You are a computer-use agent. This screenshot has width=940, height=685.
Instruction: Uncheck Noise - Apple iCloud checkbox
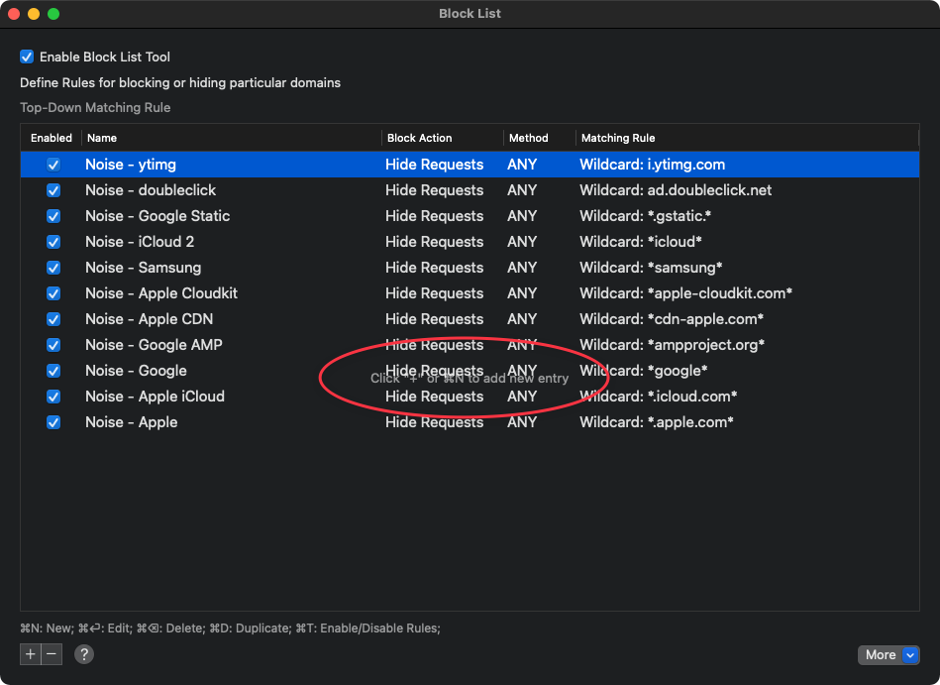coord(53,397)
